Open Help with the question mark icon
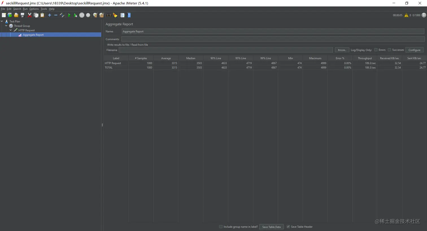 (129, 15)
